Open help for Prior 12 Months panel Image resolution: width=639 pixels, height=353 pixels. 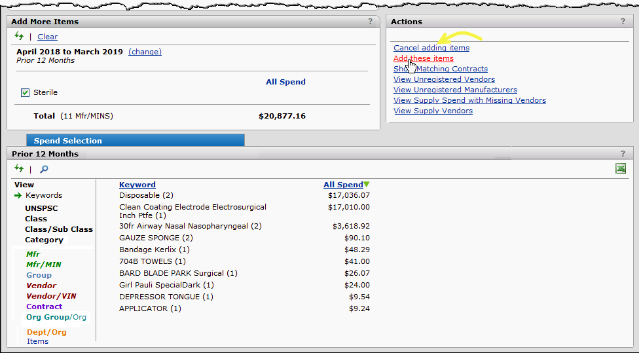pyautogui.click(x=623, y=154)
